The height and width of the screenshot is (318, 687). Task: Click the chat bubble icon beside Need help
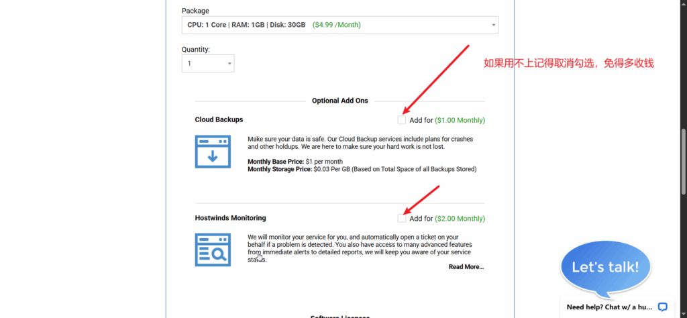click(662, 307)
